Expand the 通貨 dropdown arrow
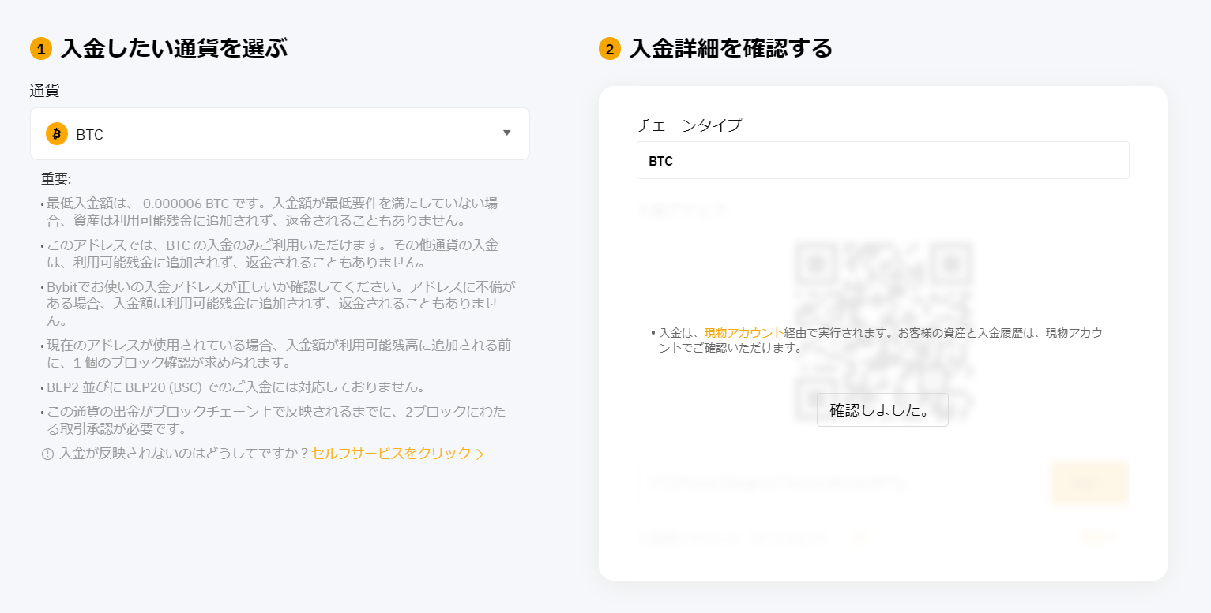This screenshot has width=1211, height=613. 507,133
